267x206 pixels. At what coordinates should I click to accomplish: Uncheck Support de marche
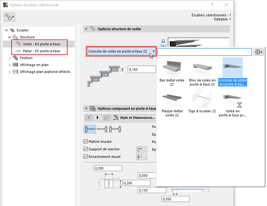(85, 149)
